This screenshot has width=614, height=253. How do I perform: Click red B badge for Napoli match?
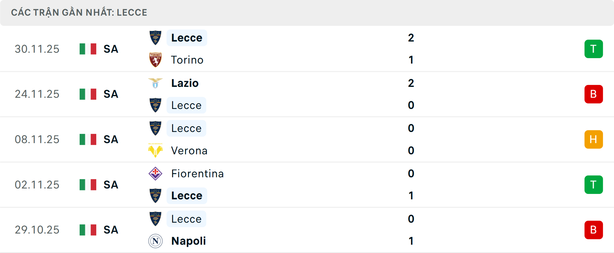[594, 230]
